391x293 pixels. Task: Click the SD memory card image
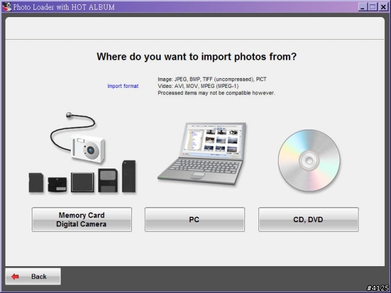(36, 183)
